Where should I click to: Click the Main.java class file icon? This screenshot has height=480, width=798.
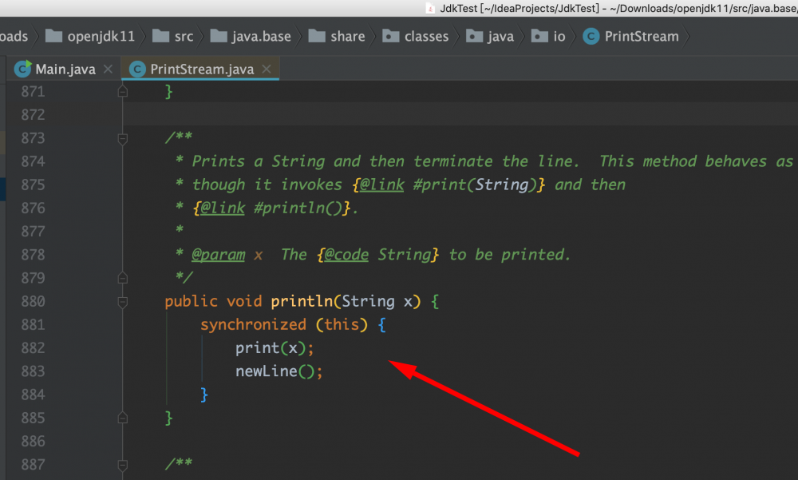tap(23, 69)
